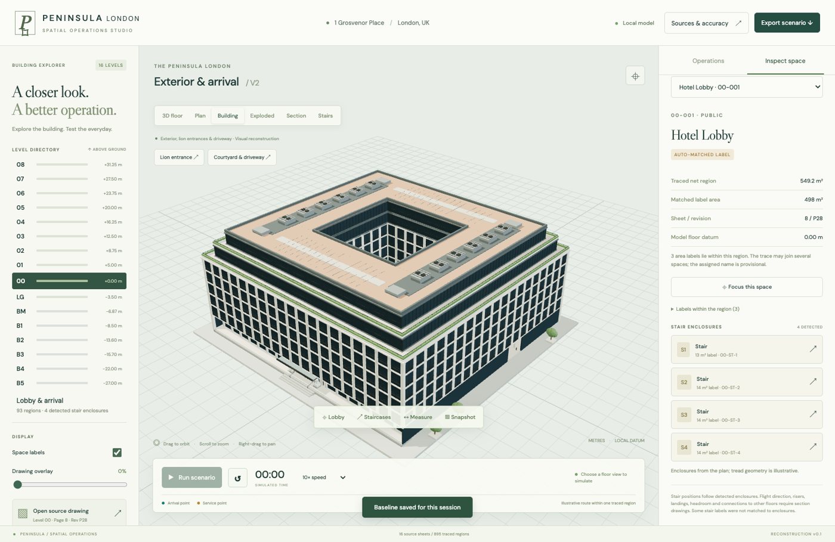Select the Building view tab
835x542 pixels.
228,116
